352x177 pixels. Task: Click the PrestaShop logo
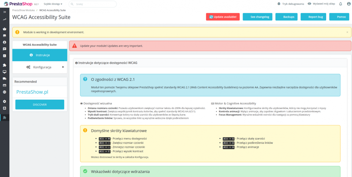(x=18, y=4)
